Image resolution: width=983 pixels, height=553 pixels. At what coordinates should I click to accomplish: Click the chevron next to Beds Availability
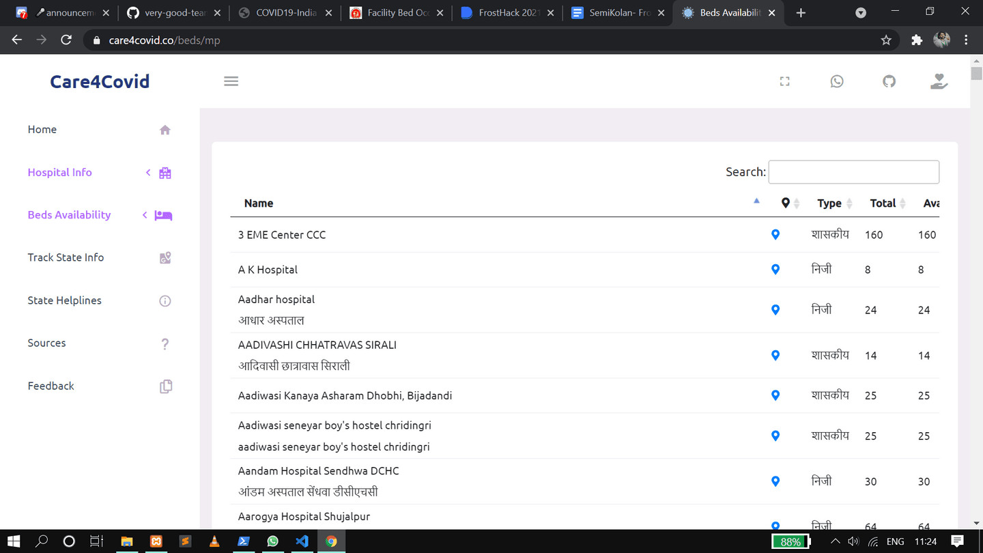(145, 215)
